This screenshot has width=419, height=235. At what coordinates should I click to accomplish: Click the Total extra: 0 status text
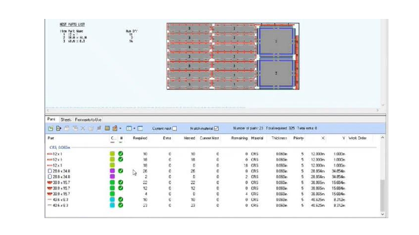click(307, 129)
